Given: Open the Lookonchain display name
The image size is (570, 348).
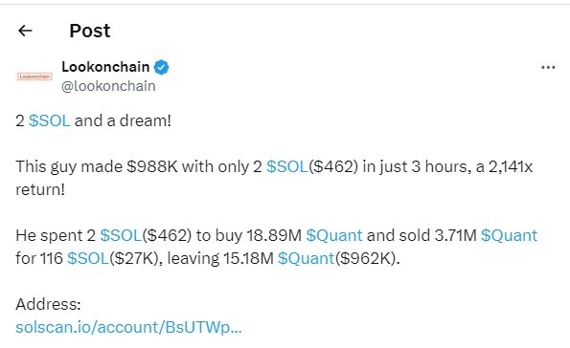Looking at the screenshot, I should (x=105, y=67).
